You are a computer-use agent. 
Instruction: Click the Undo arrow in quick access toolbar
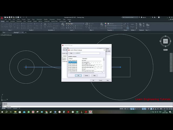pyautogui.click(x=20, y=17)
